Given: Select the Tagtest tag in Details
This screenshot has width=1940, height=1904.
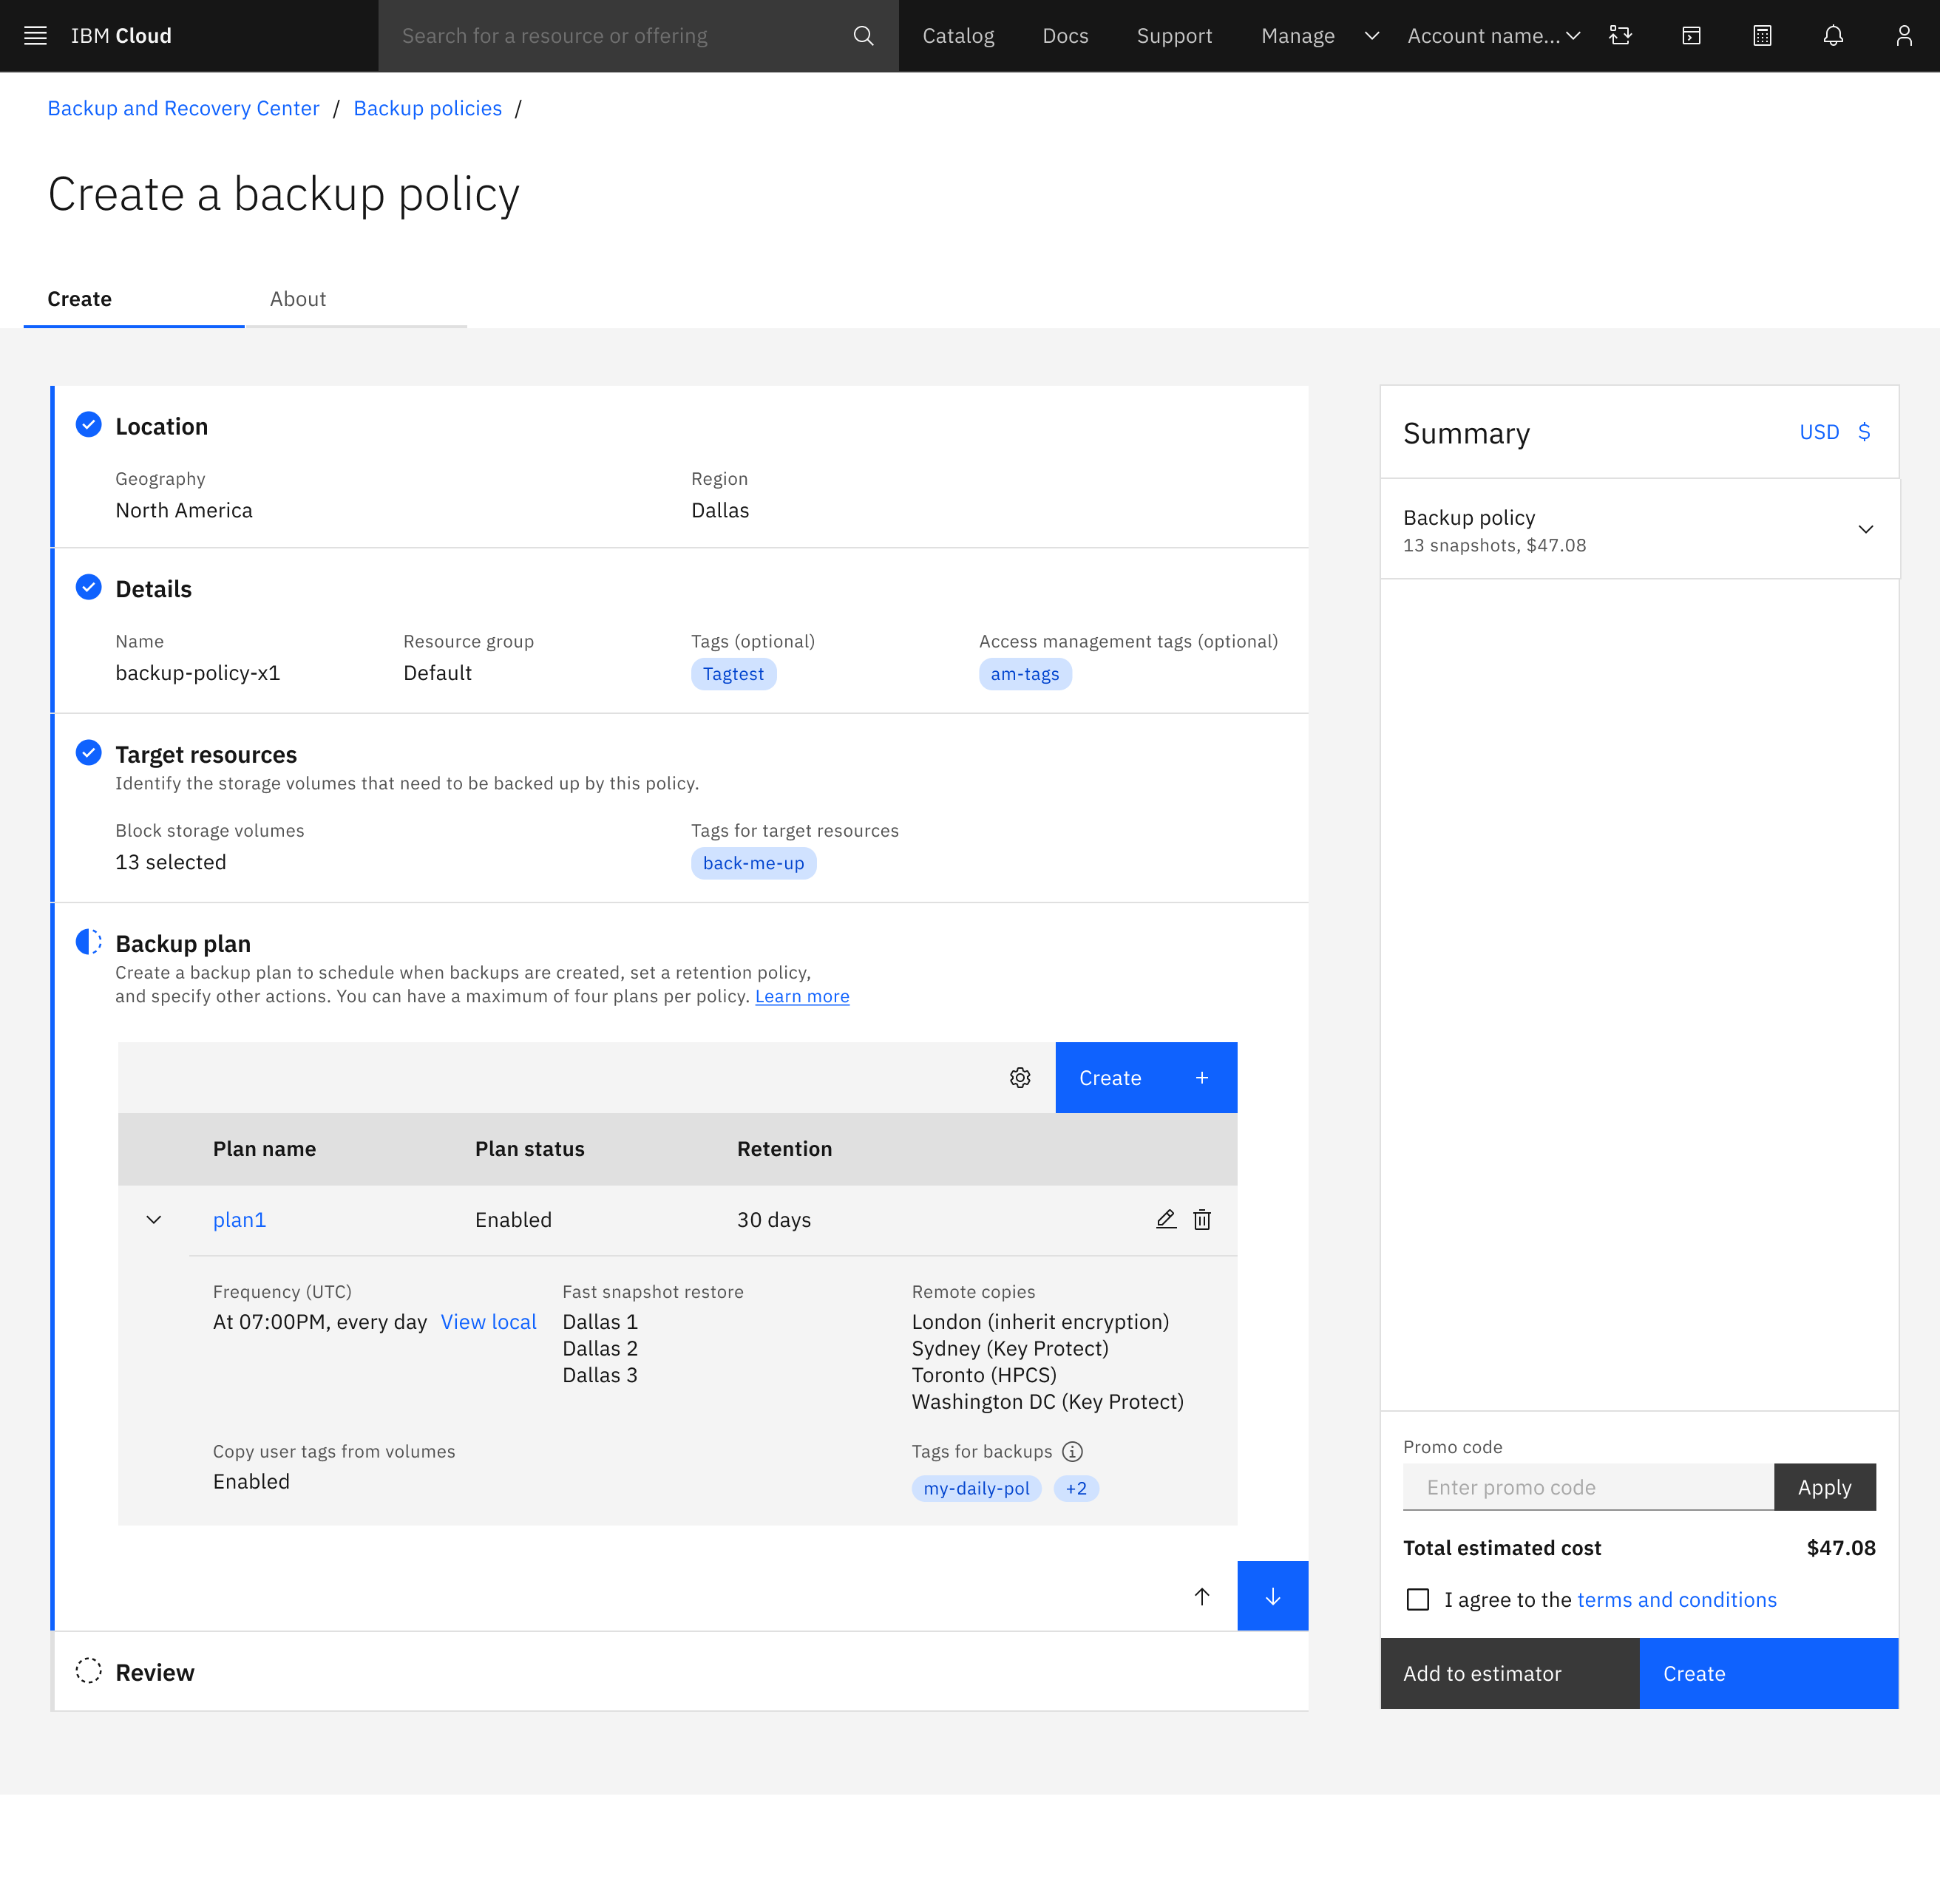Looking at the screenshot, I should [733, 674].
